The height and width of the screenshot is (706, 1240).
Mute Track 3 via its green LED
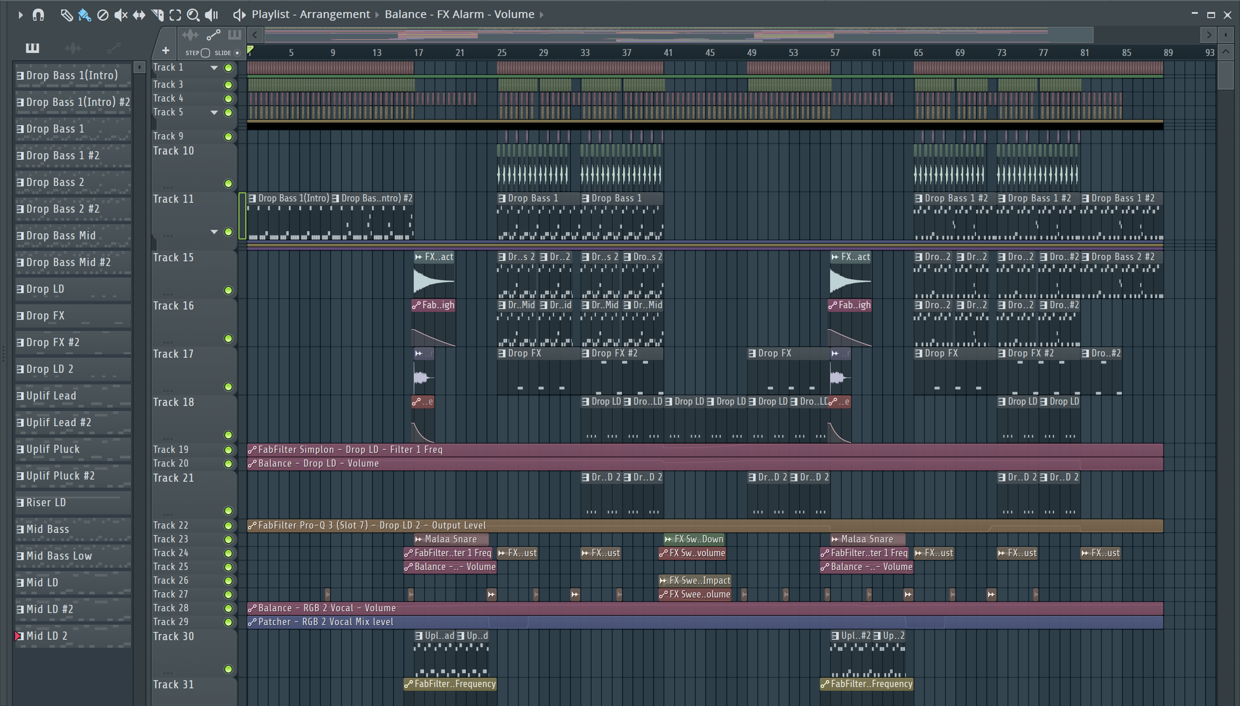pyautogui.click(x=228, y=85)
